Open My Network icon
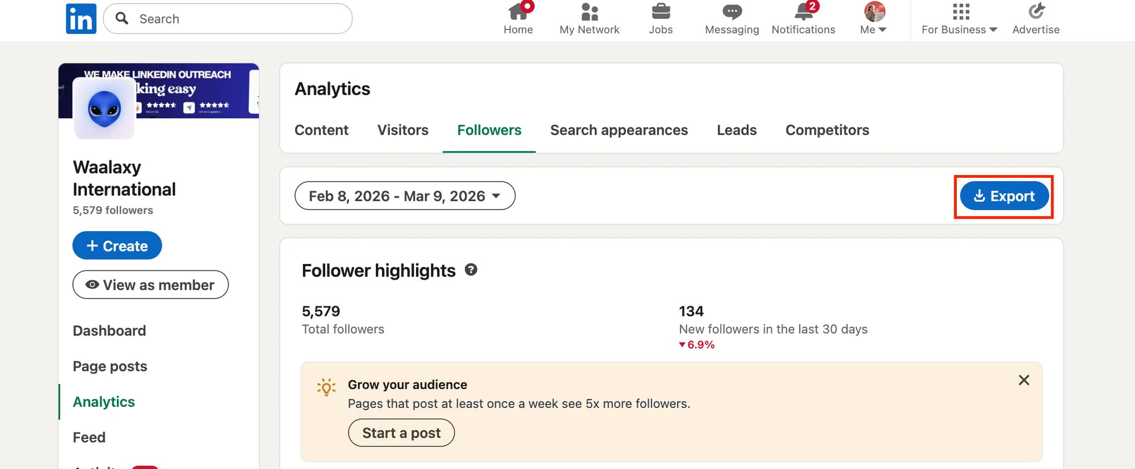 coord(590,11)
